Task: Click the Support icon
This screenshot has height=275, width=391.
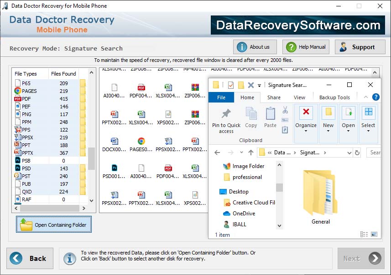Action: [x=344, y=46]
